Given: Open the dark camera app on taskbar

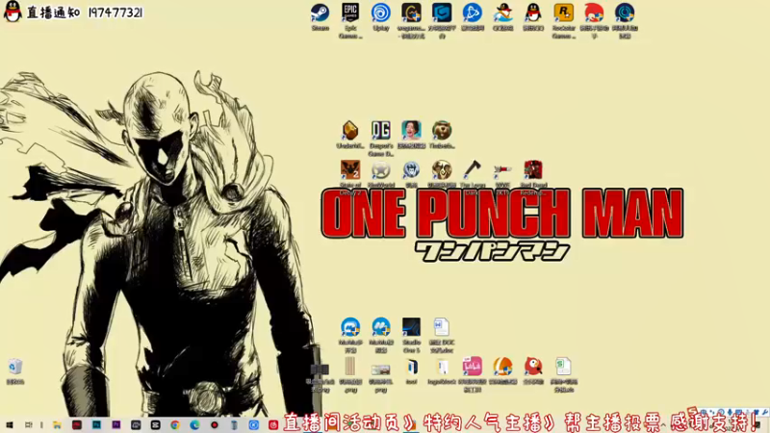Looking at the screenshot, I should coord(136,425).
